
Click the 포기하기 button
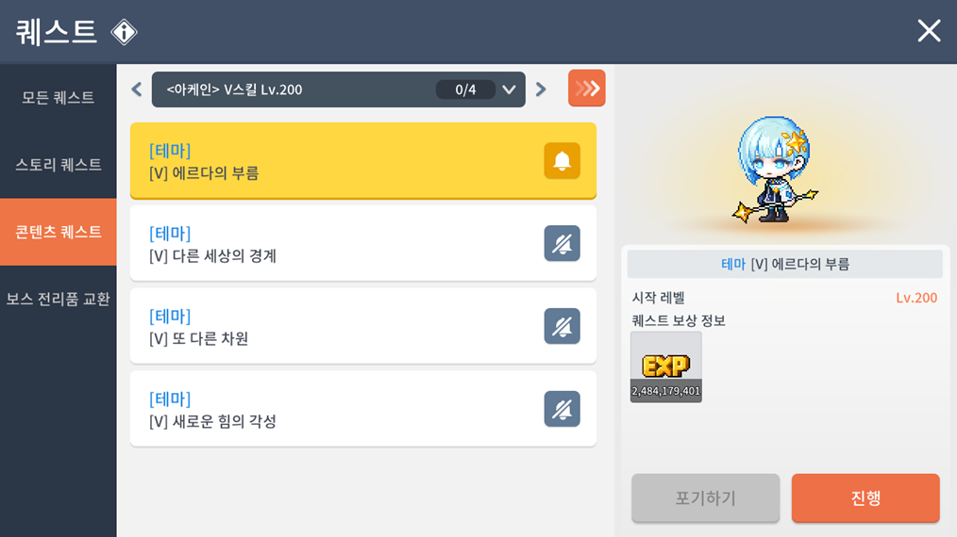click(x=706, y=498)
